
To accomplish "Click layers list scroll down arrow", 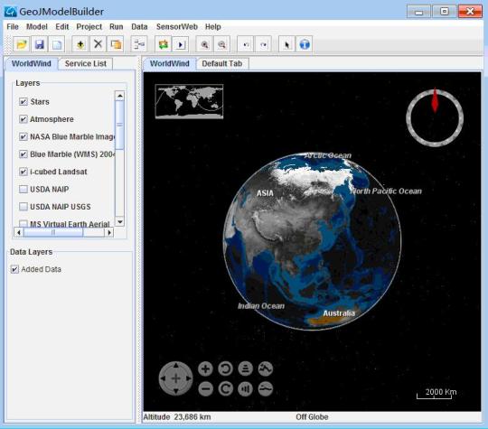I will (120, 221).
